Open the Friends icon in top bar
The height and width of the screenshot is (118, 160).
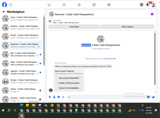(x=79, y=4)
